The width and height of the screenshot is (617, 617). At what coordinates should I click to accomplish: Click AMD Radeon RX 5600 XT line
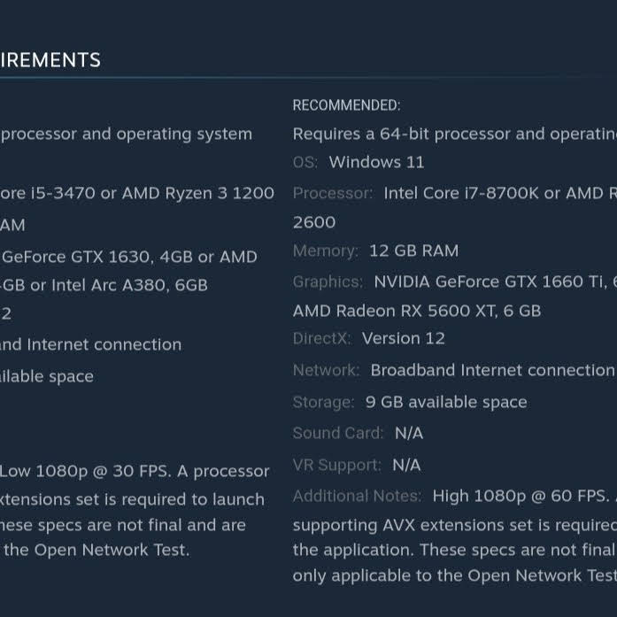[417, 311]
